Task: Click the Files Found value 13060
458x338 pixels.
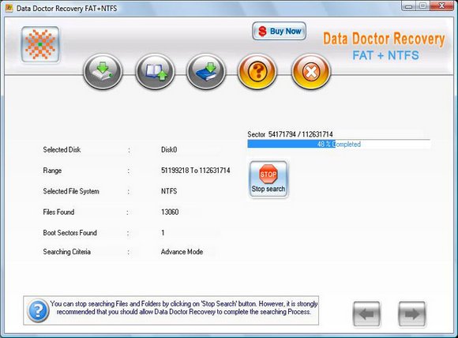Action: 170,212
